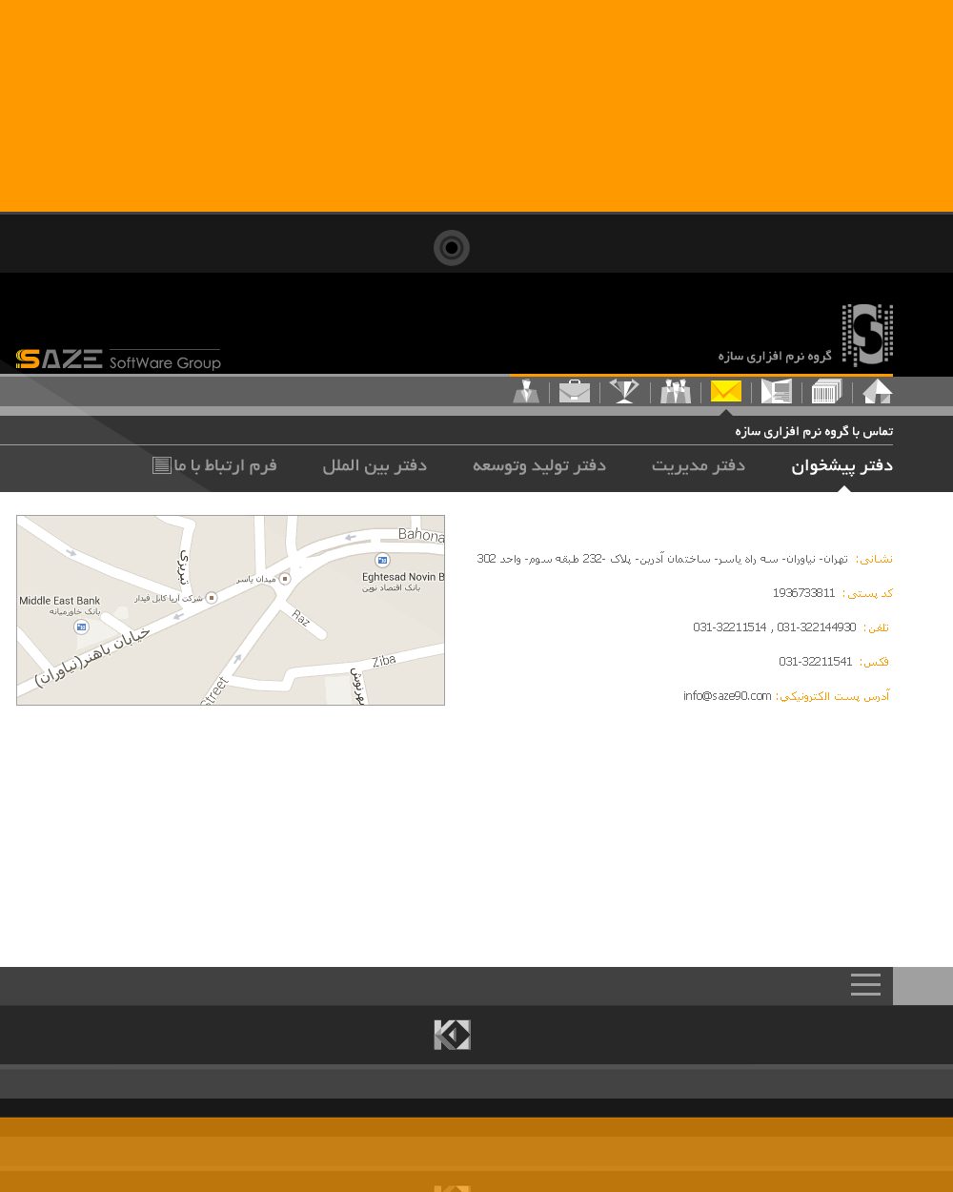This screenshot has height=1192, width=953.
Task: Click the SAZE SoftWare Group logo
Action: 118,360
